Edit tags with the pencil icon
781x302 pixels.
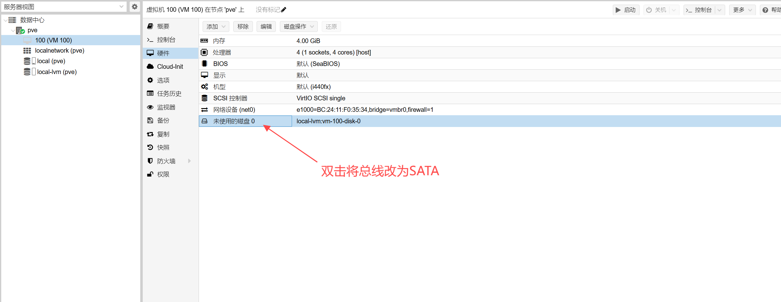click(x=284, y=10)
